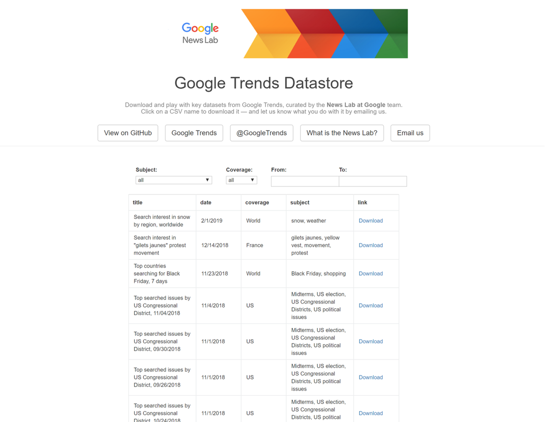Open the Coverage dropdown
Viewport: 545px width, 422px height.
pyautogui.click(x=242, y=180)
